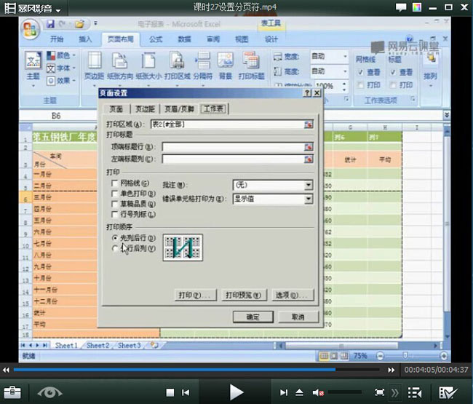Open the 暴风影音 player menu dropdown
This screenshot has height=404, width=473.
coord(58,10)
